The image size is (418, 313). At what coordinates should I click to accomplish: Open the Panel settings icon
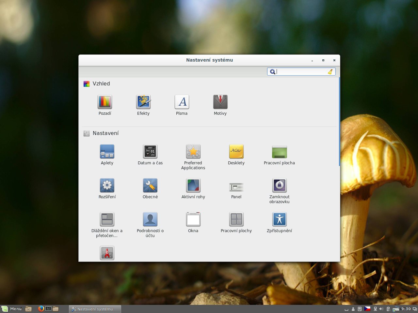236,187
